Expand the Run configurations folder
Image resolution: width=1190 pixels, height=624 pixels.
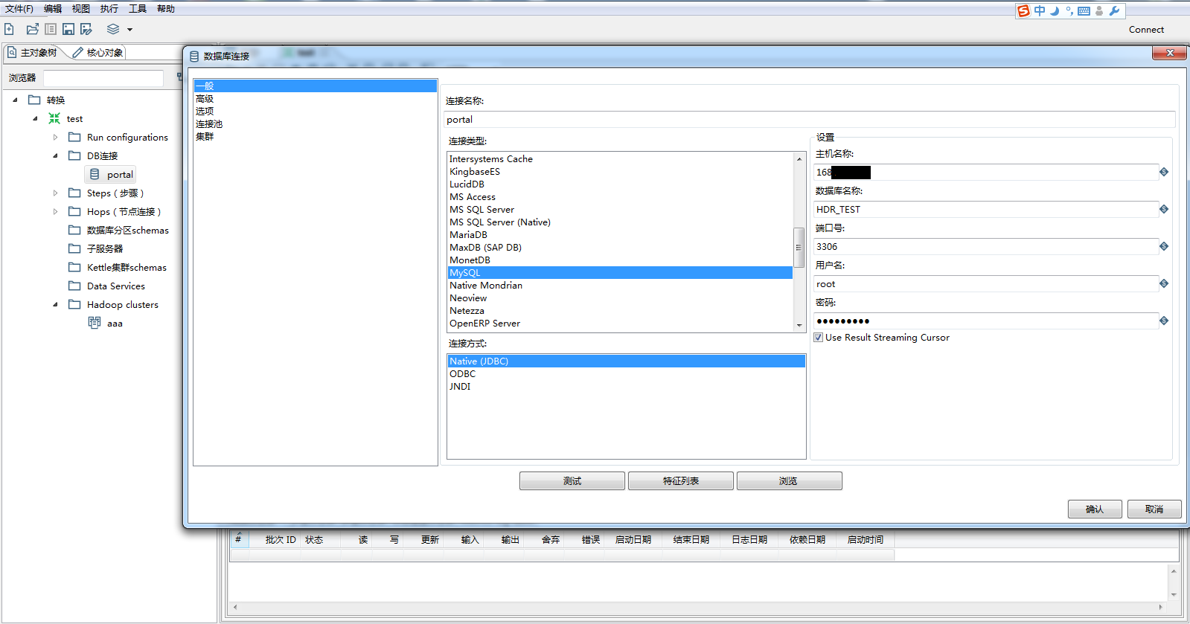[55, 137]
